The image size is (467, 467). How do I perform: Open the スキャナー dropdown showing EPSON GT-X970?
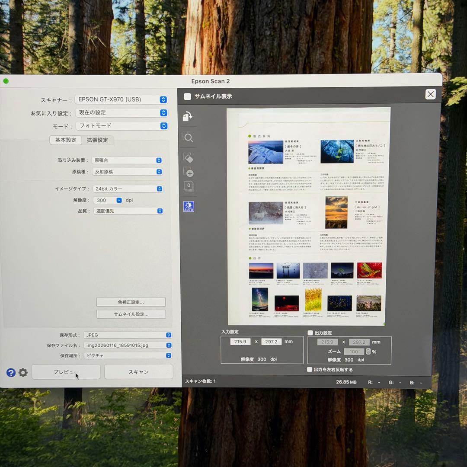pos(121,99)
